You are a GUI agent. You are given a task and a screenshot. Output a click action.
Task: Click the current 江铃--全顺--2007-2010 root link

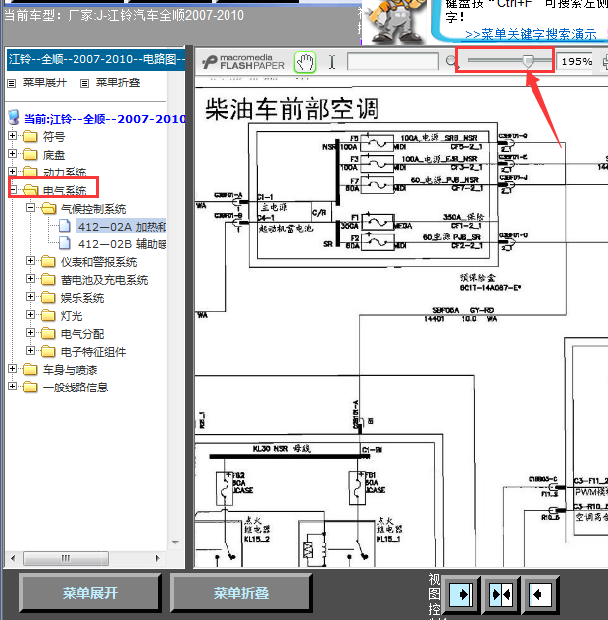[x=104, y=119]
